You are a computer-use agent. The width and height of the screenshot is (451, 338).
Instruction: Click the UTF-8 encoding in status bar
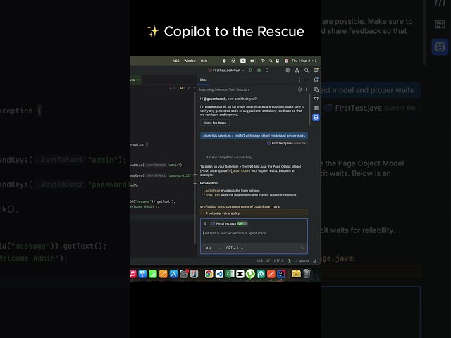[x=278, y=261]
